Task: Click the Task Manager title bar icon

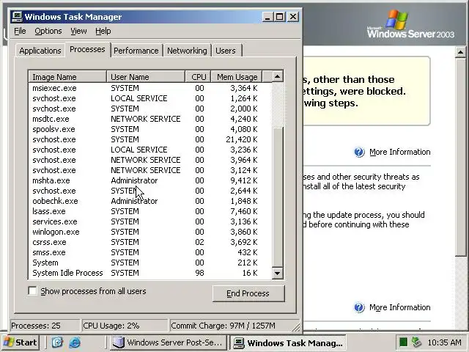Action: click(17, 17)
